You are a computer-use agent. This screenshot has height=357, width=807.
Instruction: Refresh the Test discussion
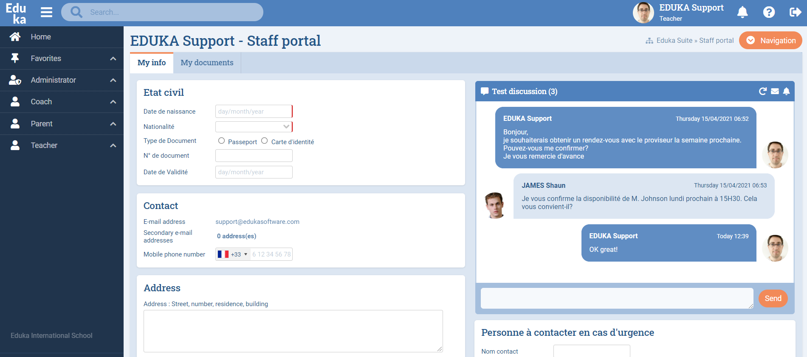(763, 91)
